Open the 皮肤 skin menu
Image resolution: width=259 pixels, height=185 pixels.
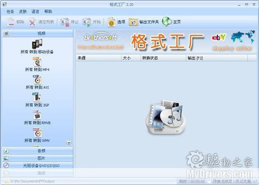pos(23,12)
